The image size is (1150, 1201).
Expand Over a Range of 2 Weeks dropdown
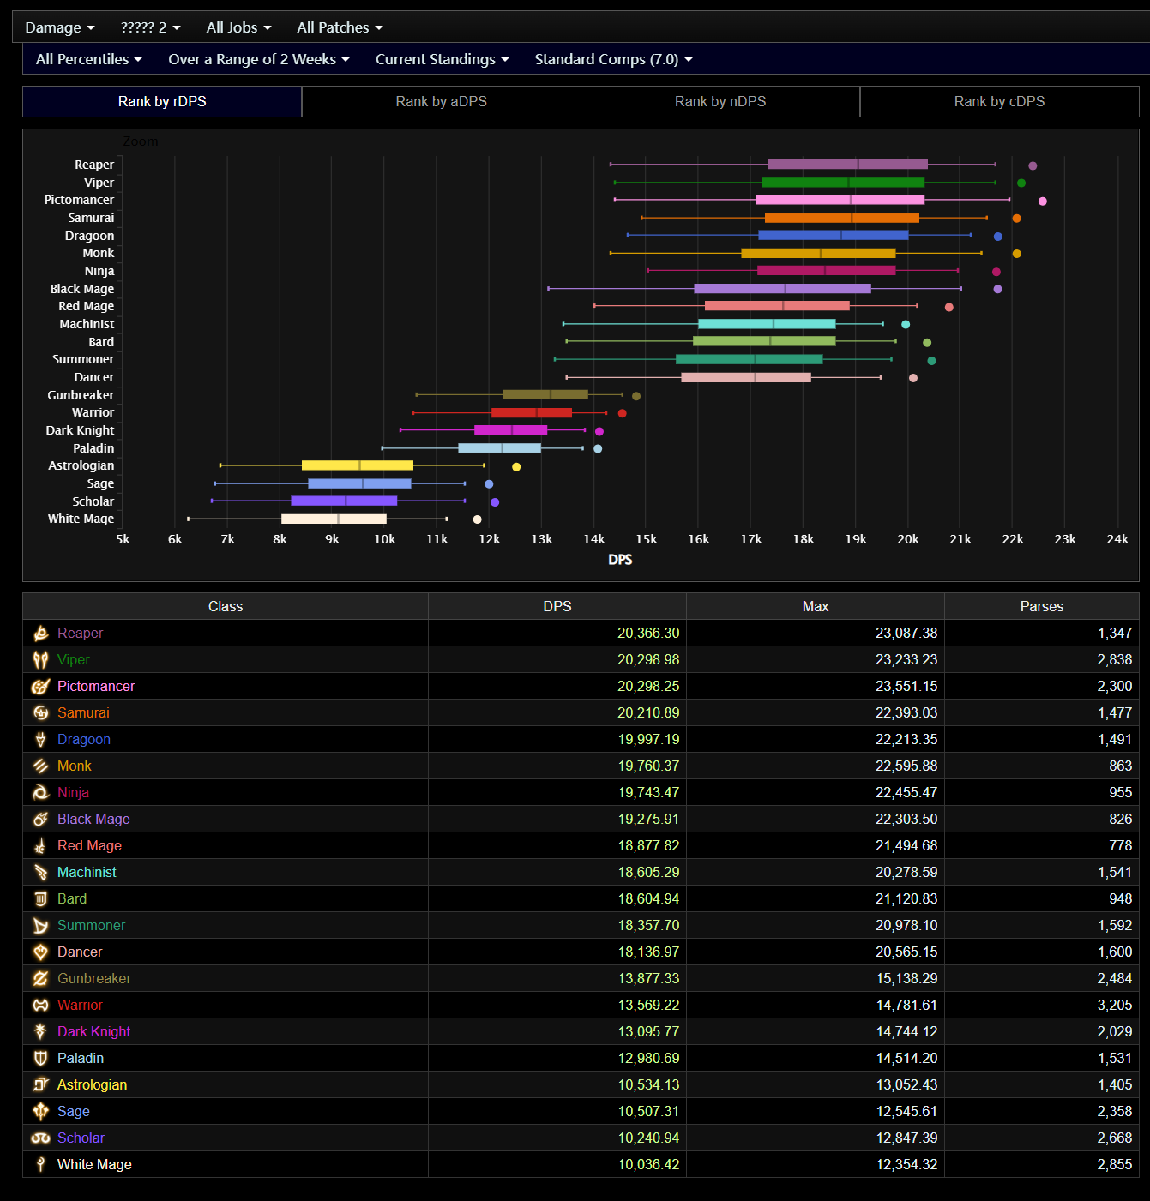click(x=258, y=59)
